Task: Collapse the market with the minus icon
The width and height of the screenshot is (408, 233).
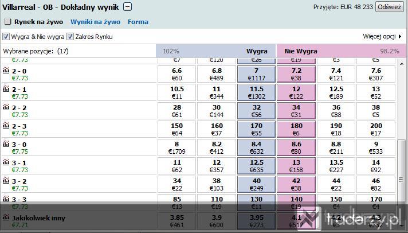Action: tap(127, 6)
